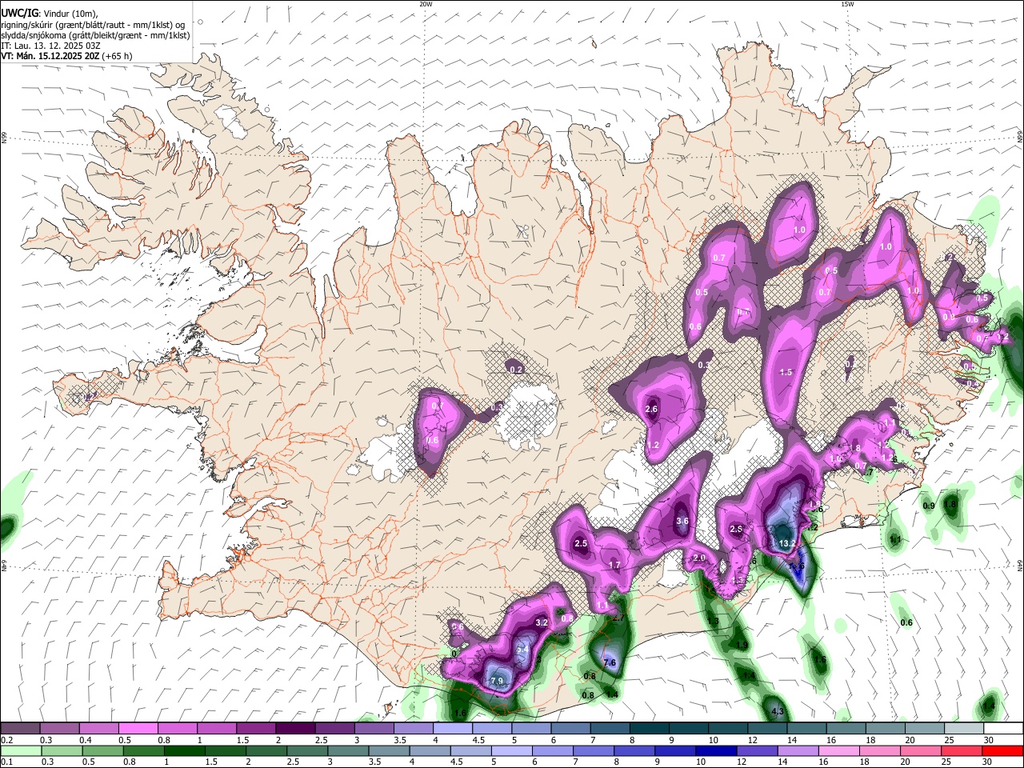Click the 1.9 value over the sea
The width and height of the screenshot is (1024, 768).
(742, 646)
